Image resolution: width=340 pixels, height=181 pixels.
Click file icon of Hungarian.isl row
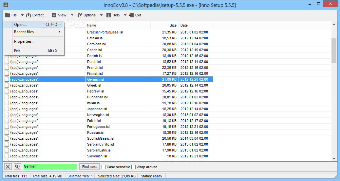[7, 97]
